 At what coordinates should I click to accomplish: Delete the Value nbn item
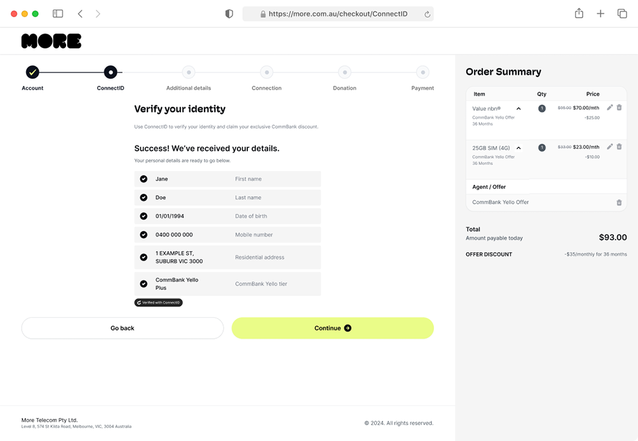point(619,107)
